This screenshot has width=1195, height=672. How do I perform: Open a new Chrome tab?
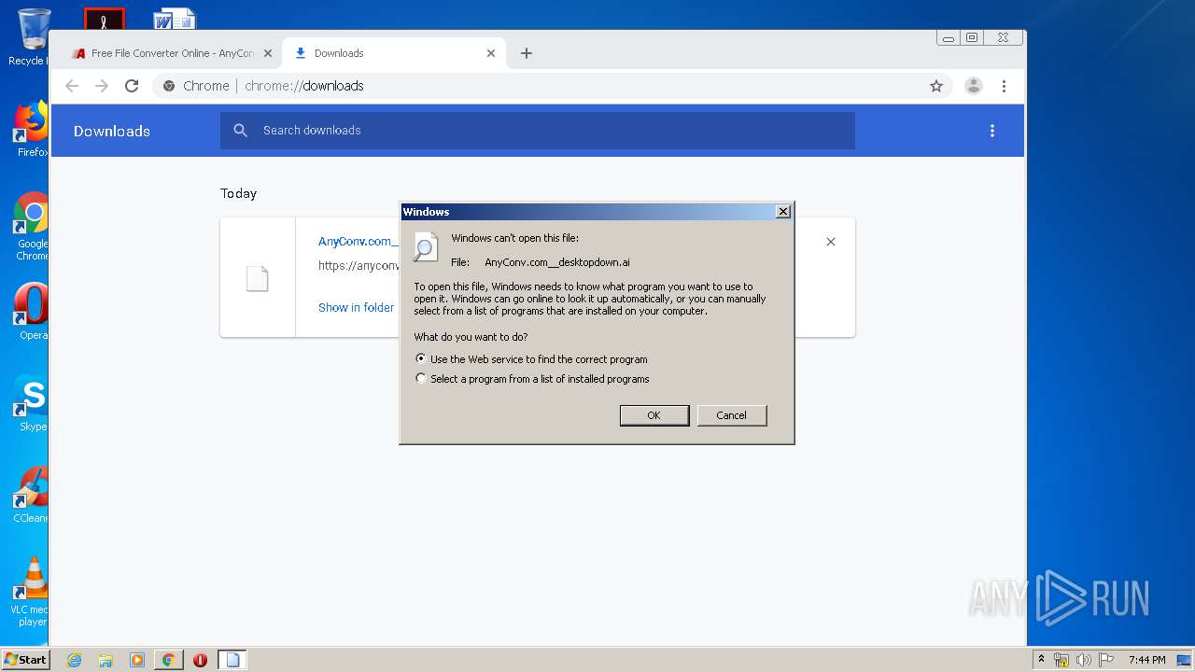point(527,53)
